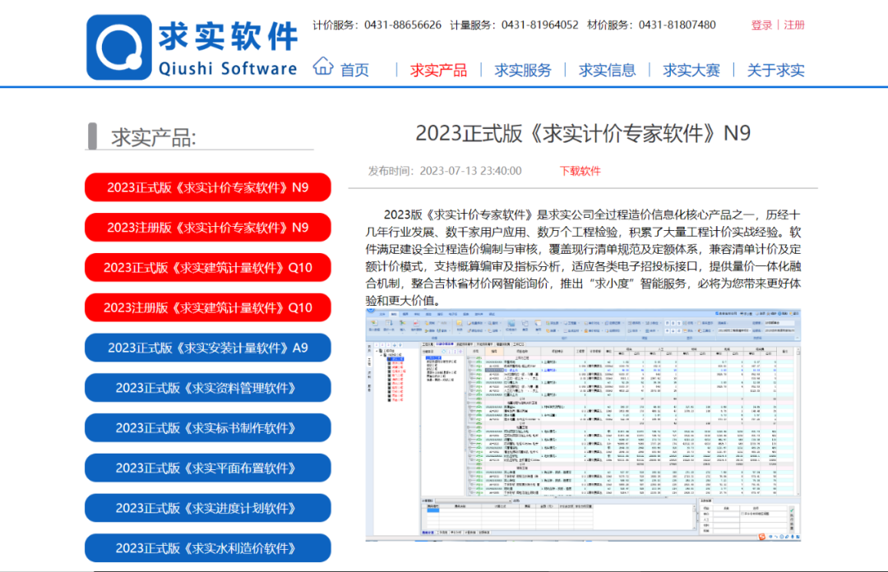
Task: Click the 计价服务 phone number 0431-88656626
Action: click(403, 25)
